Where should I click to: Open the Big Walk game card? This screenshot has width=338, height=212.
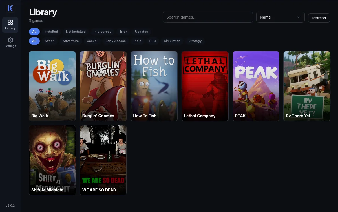[52, 86]
